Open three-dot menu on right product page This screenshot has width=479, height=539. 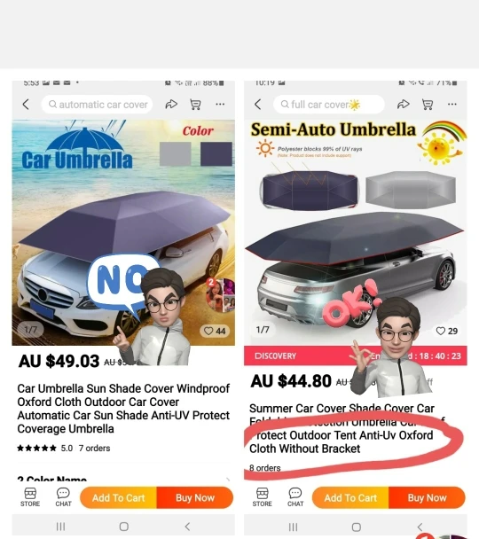tap(452, 104)
